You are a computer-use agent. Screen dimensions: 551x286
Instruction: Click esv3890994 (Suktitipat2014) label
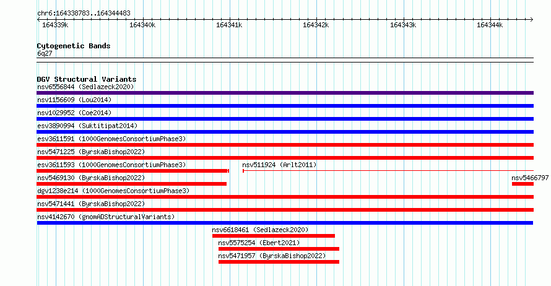pyautogui.click(x=87, y=126)
